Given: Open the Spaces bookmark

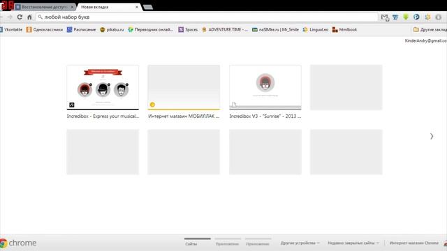Looking at the screenshot, I should (188, 29).
